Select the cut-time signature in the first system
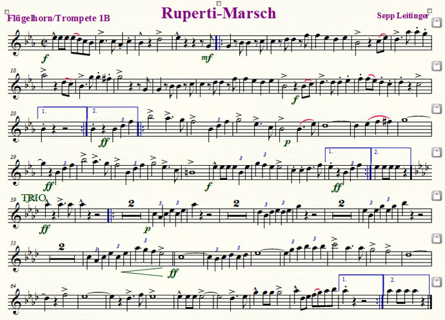The width and height of the screenshot is (445, 320). (43, 43)
